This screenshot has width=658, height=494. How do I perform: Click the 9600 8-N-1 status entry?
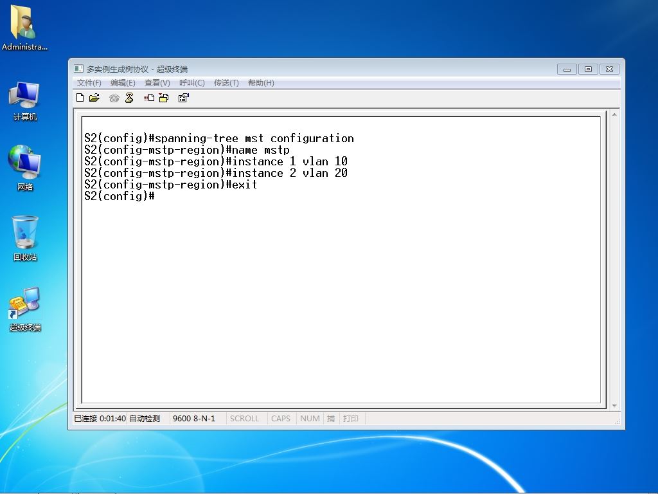coord(194,418)
